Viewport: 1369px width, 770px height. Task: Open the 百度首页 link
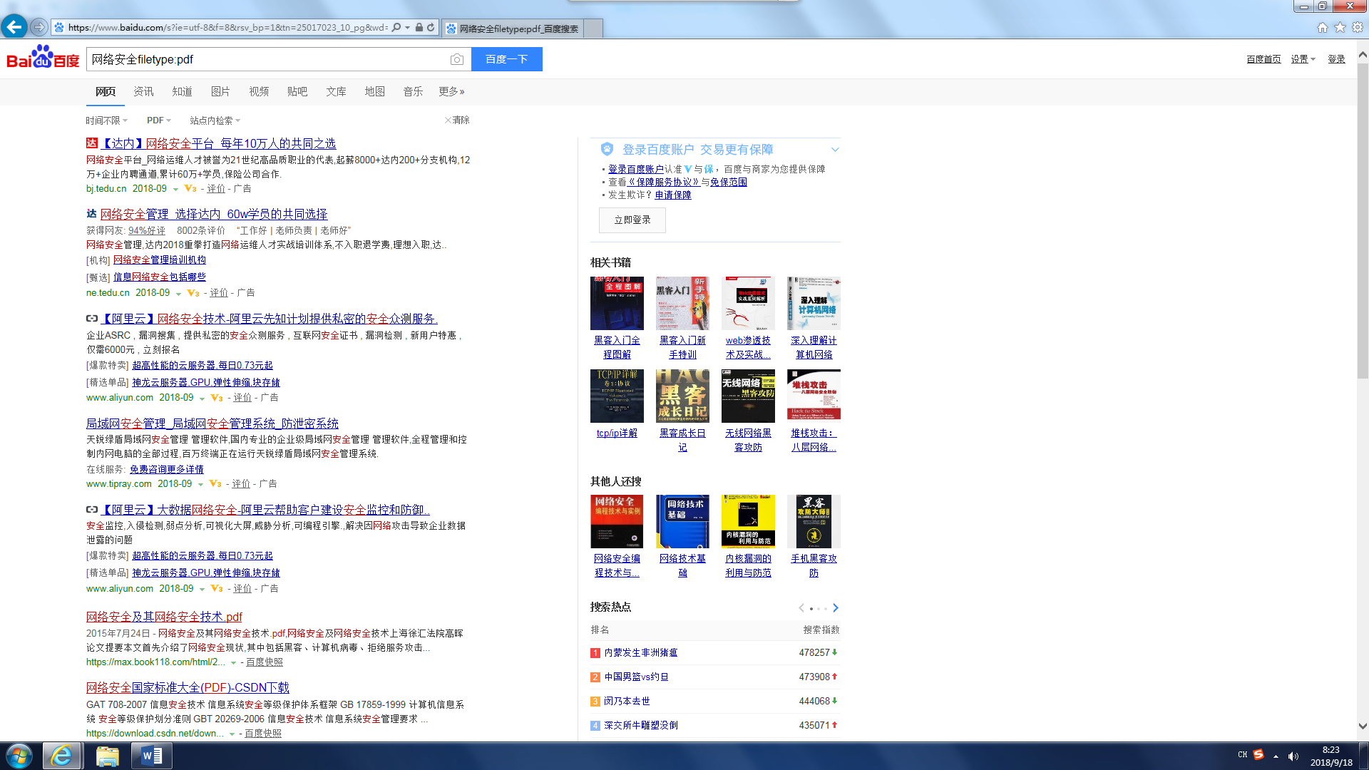[1263, 59]
